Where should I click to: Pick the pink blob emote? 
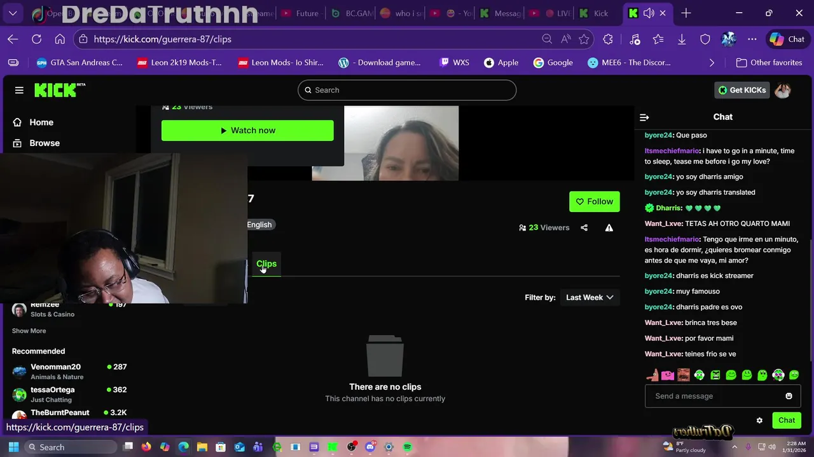click(667, 375)
